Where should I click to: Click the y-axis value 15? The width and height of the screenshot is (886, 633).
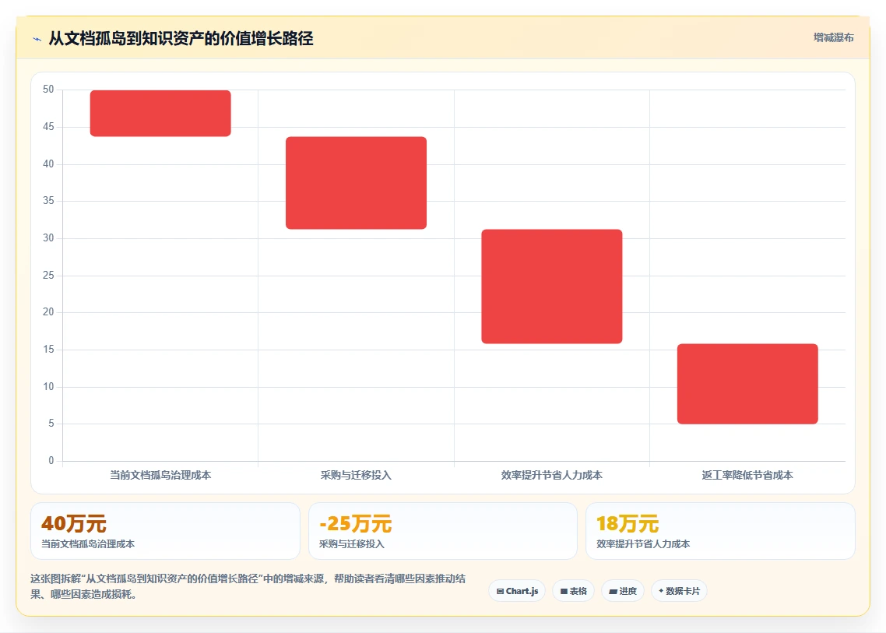(48, 350)
